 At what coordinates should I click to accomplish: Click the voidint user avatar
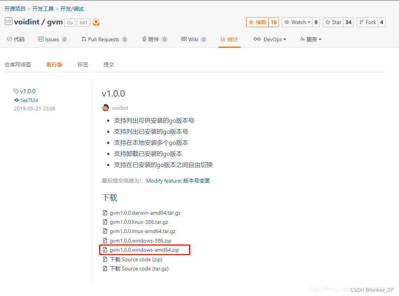coord(106,107)
